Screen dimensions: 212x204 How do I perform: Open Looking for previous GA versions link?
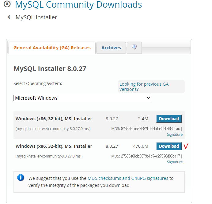(144, 87)
